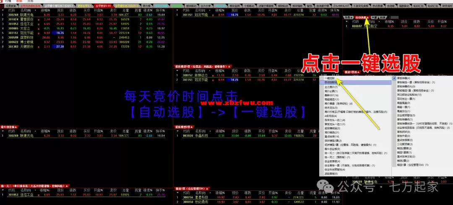Expand 最牛创业板 panel title dropdown

click(x=9, y=127)
